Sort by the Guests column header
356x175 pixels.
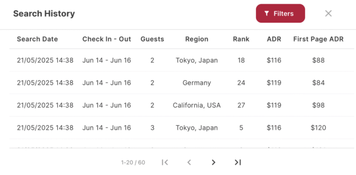point(152,39)
